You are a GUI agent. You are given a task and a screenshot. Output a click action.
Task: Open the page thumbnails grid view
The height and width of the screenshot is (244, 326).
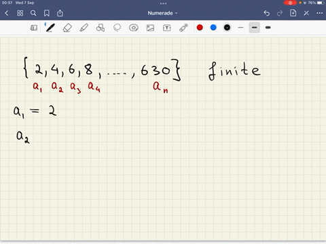20,13
